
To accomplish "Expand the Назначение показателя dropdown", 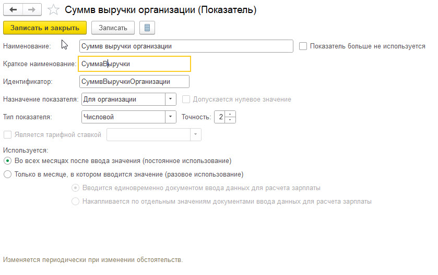I will click(x=171, y=99).
